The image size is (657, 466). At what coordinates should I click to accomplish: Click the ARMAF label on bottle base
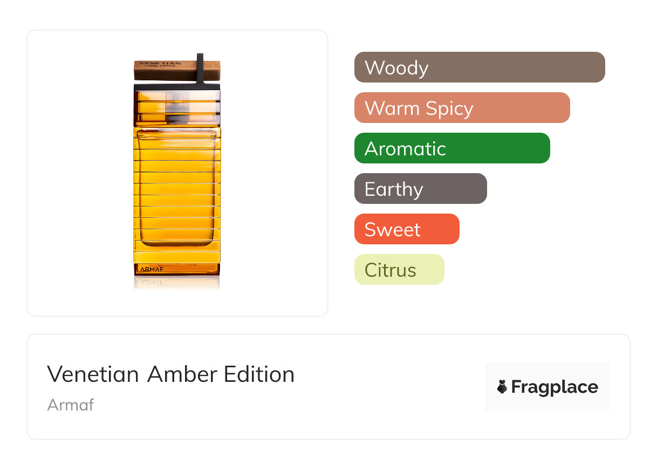[x=151, y=269]
